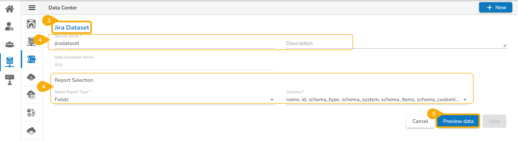This screenshot has width=518, height=142.
Task: Expand the Columns dropdown arrow
Action: [x=465, y=100]
